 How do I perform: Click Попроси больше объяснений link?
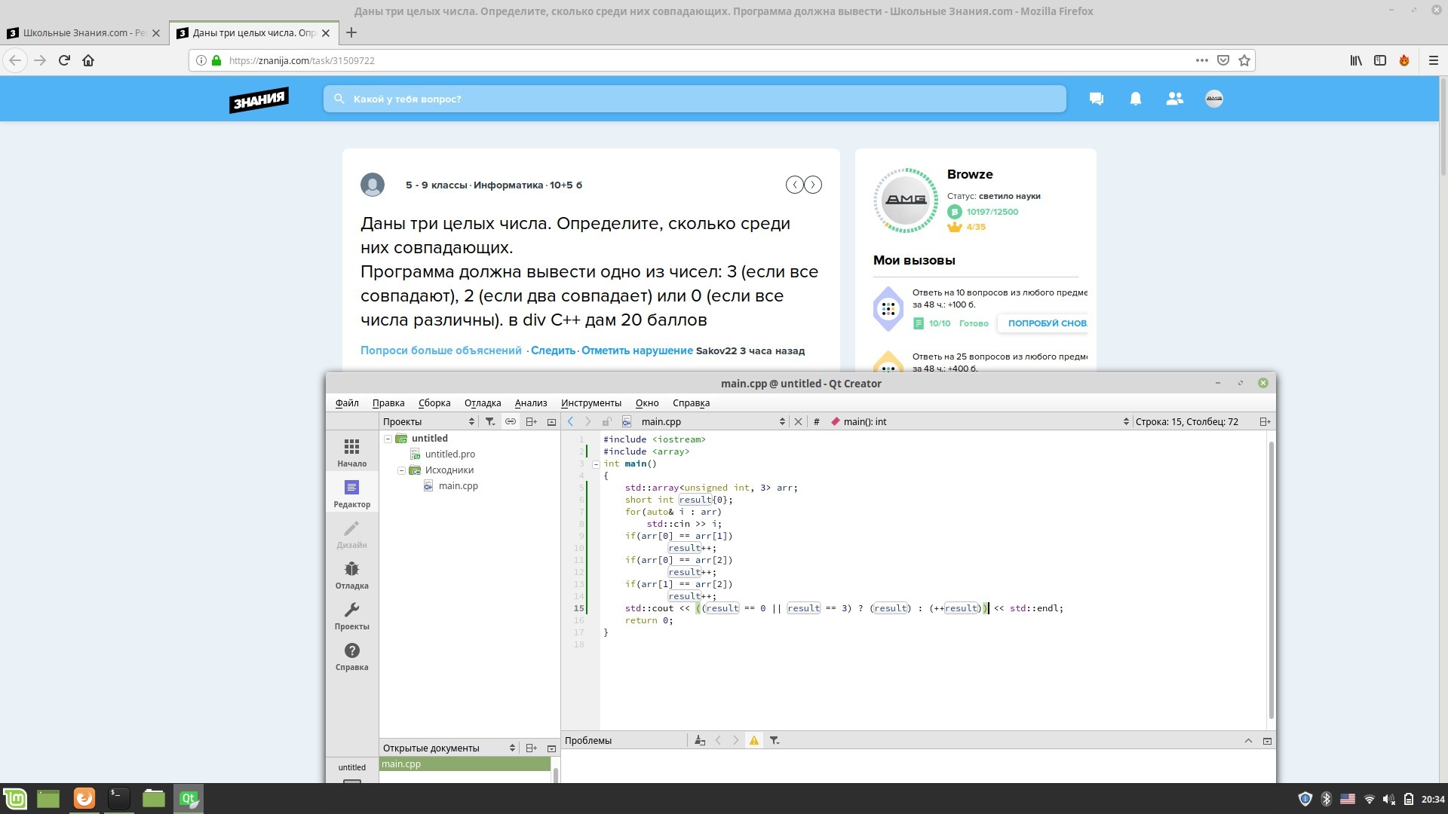coord(441,350)
